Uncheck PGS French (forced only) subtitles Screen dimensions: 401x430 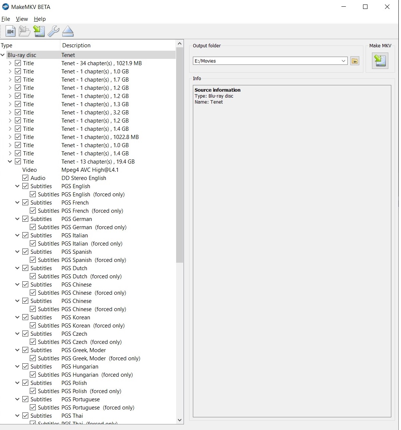coord(33,211)
